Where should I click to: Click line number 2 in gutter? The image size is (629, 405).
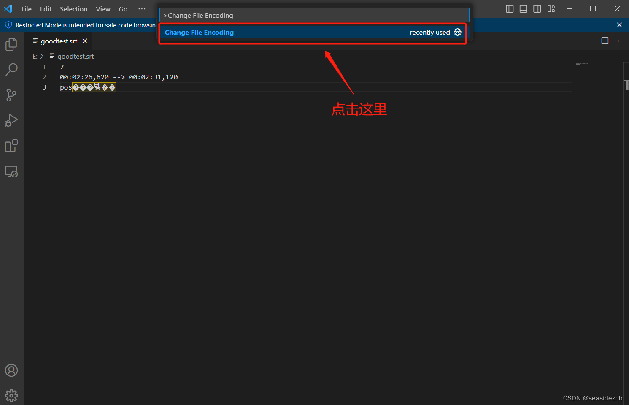(x=44, y=77)
